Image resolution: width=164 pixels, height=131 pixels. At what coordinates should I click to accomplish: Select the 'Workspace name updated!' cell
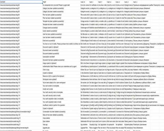point(61,79)
